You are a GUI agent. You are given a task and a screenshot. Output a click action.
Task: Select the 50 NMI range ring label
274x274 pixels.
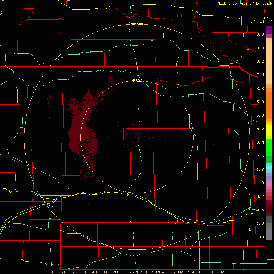(x=137, y=80)
